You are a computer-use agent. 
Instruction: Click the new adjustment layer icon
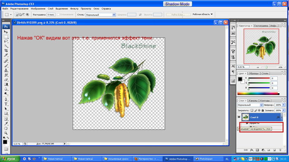263,150
